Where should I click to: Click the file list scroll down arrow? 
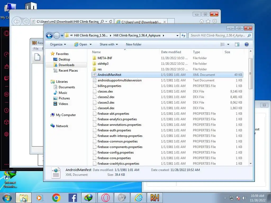pyautogui.click(x=251, y=163)
